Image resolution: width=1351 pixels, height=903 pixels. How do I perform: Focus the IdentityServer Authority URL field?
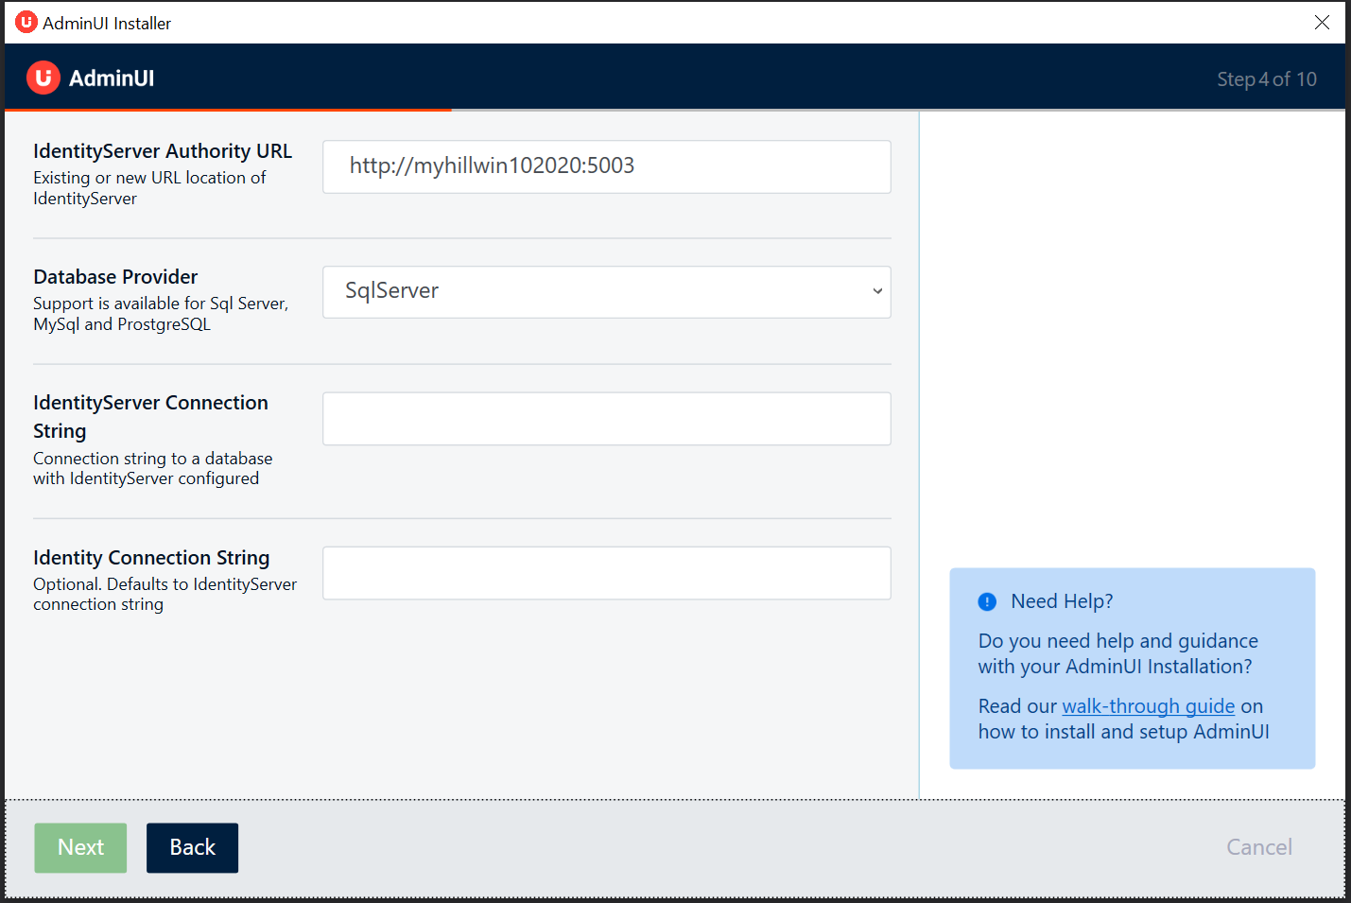(x=605, y=166)
